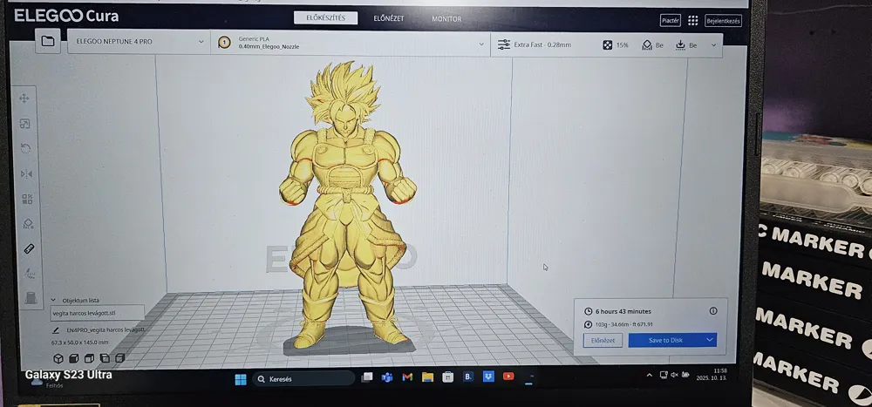Show print info circle icon

tap(713, 311)
